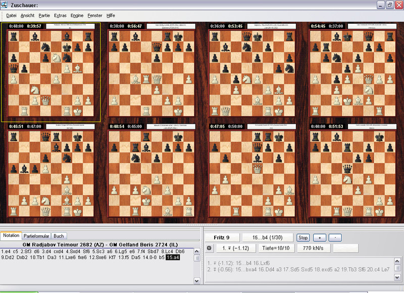Open the Datei menu
The width and height of the screenshot is (404, 293).
coord(11,16)
